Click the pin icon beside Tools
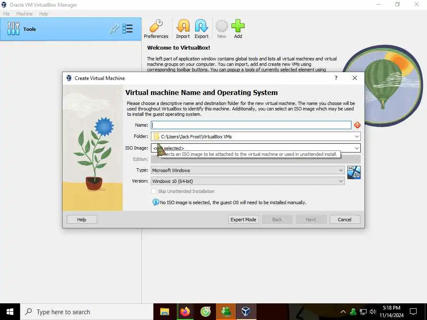Viewport: 427px width, 320px height. [114, 29]
